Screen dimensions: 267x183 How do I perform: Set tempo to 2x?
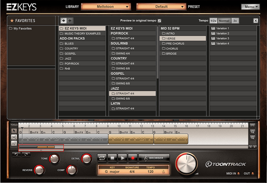[235, 21]
